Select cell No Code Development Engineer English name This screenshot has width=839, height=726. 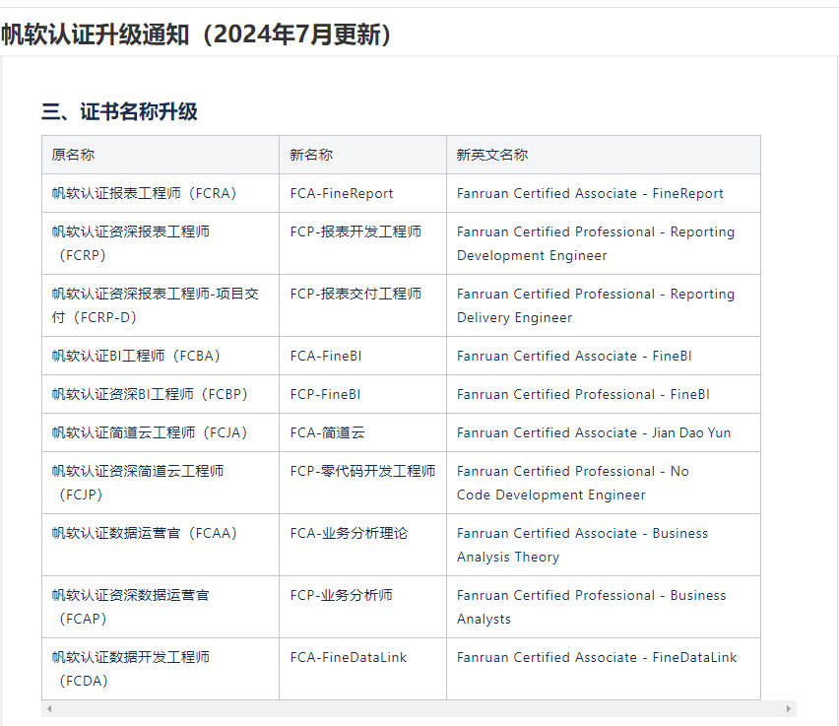tap(604, 483)
